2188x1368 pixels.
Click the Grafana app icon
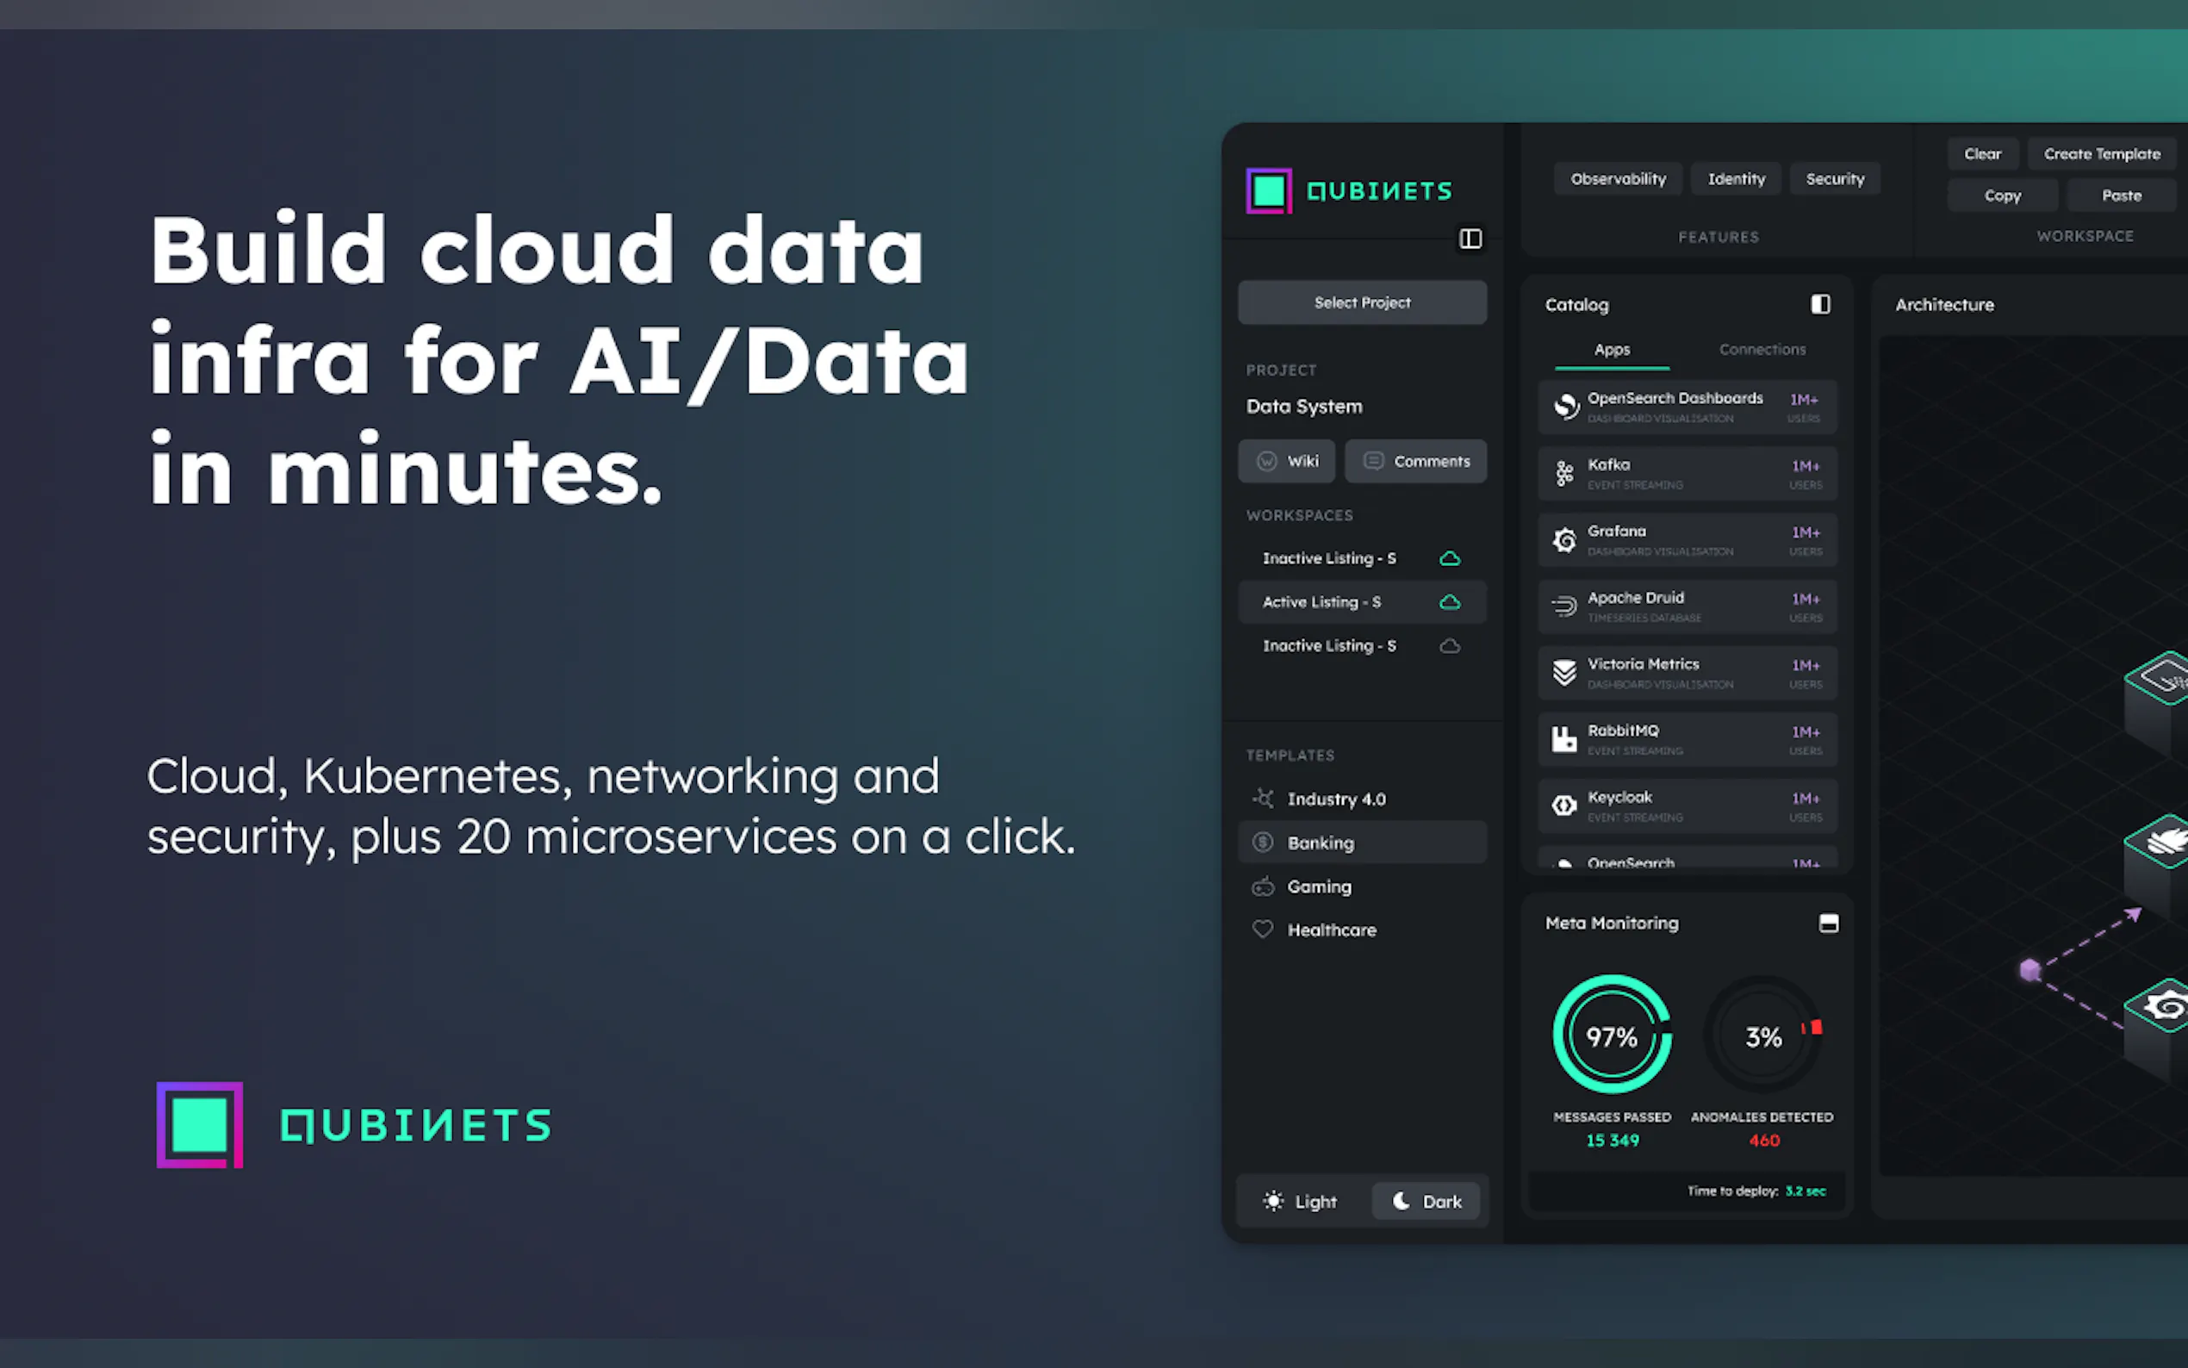point(1563,540)
